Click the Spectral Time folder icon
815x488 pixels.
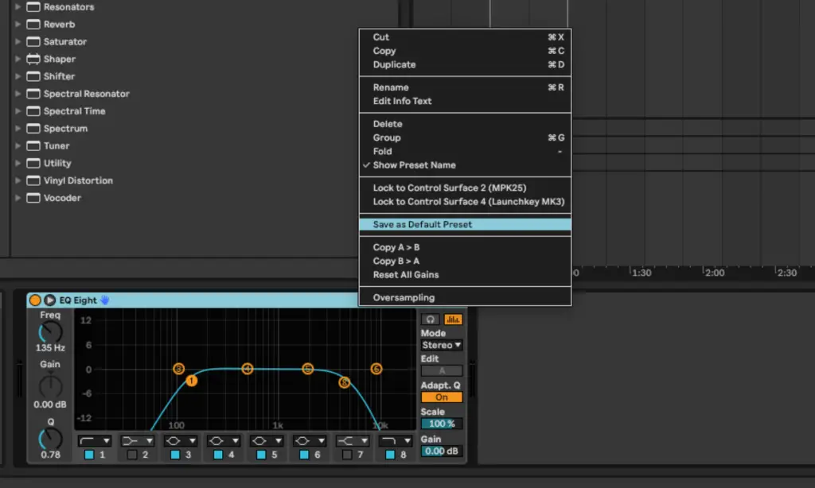33,111
